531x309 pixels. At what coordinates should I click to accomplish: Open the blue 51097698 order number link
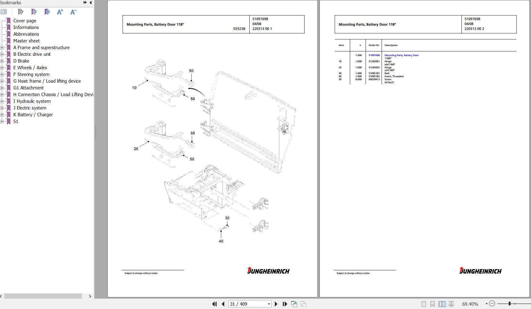pos(374,55)
